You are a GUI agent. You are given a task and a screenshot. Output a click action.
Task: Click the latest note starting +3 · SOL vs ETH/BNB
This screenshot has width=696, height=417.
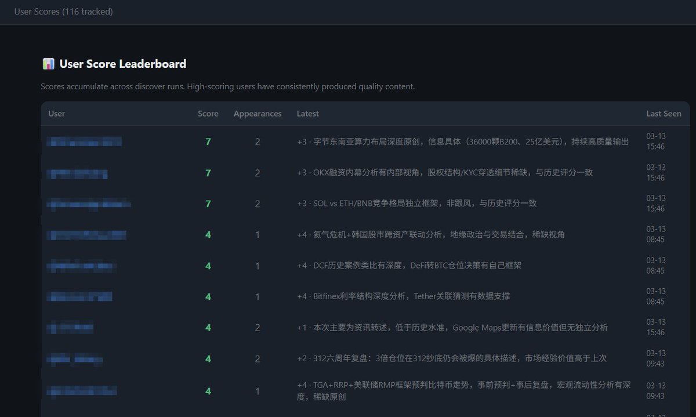point(417,204)
